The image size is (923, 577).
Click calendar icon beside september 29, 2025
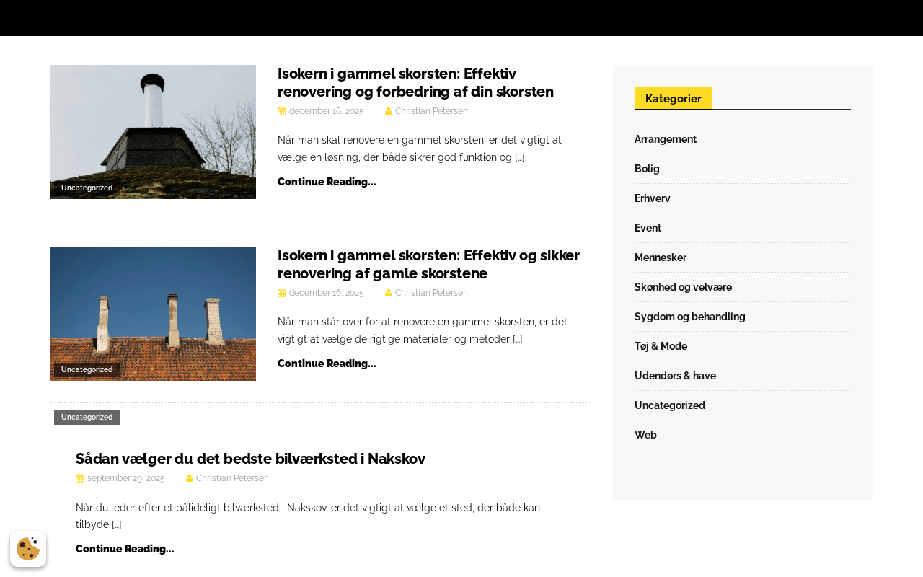(x=79, y=478)
